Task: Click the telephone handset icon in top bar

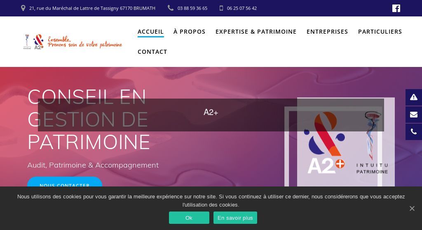Action: [171, 8]
